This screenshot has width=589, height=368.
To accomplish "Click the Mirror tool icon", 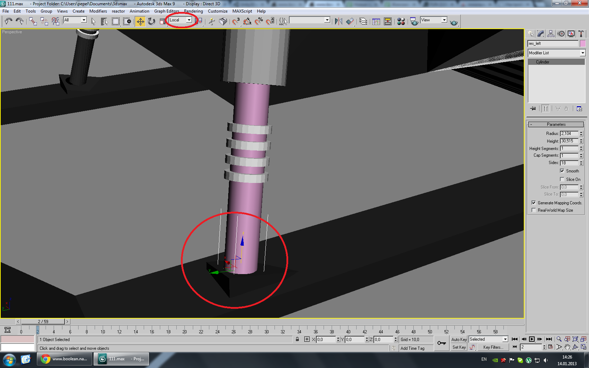I will click(x=338, y=22).
